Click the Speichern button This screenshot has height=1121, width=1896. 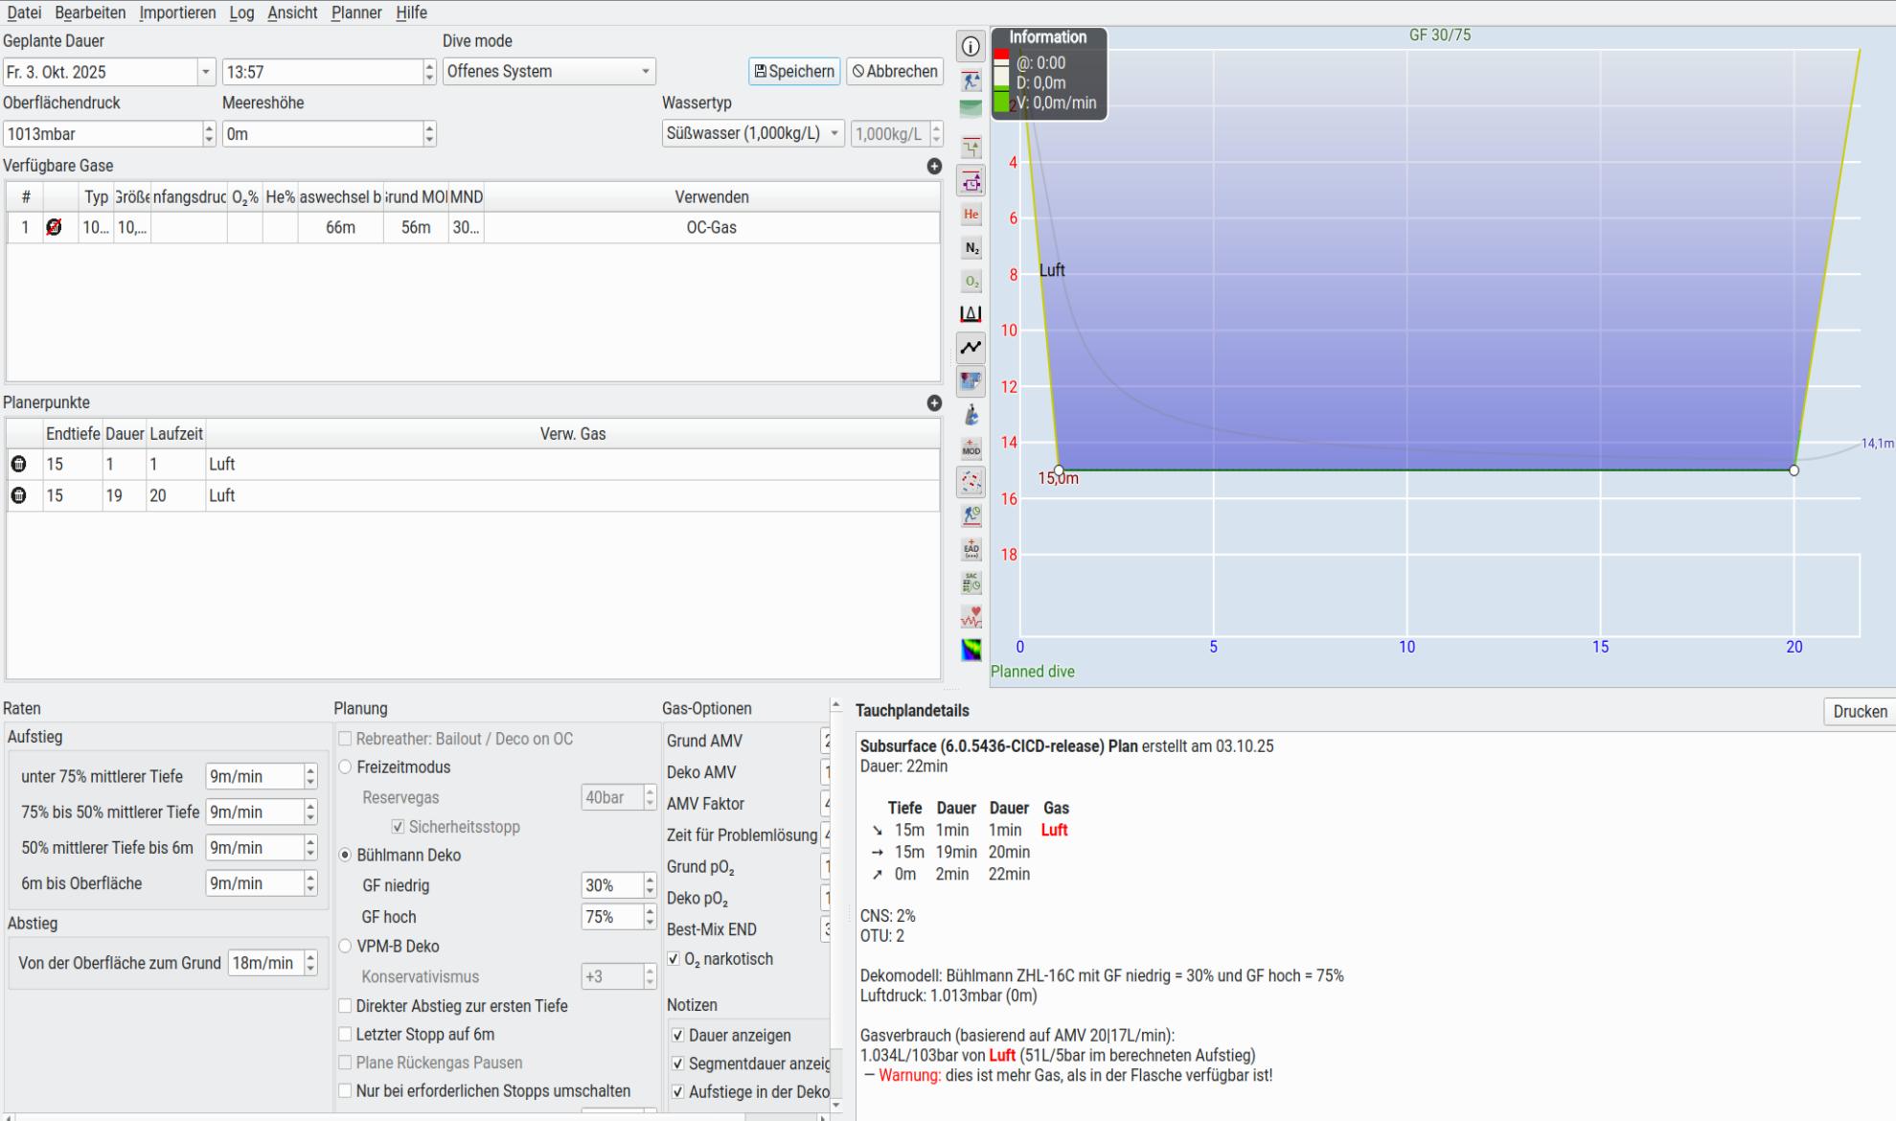[794, 72]
